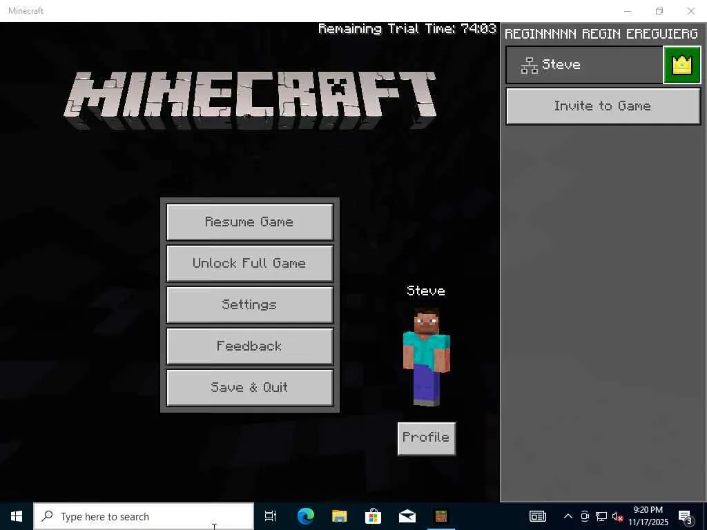Launch Microsoft Edge from taskbar

tap(306, 516)
